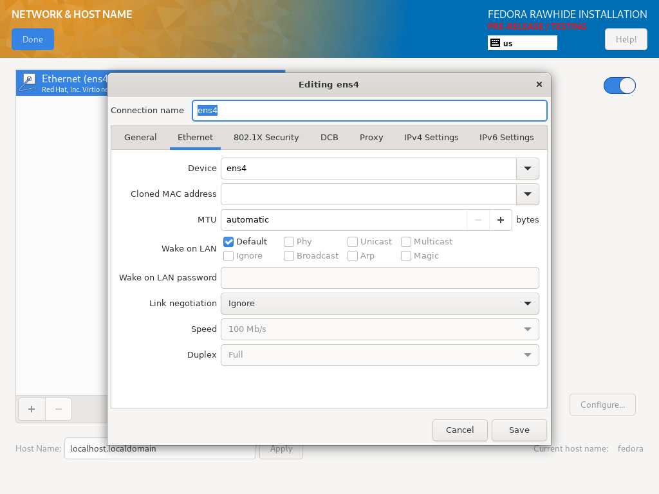The width and height of the screenshot is (659, 494).
Task: Open the Speed dropdown
Action: tap(380, 329)
